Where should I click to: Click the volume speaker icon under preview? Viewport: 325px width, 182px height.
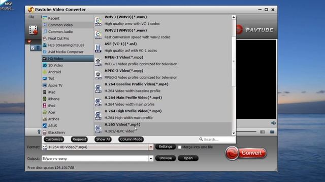273,123
